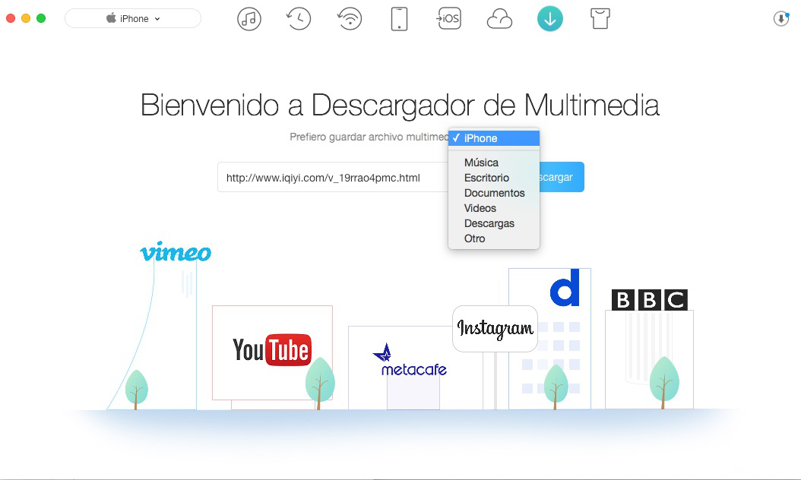Open the iPhone device selector dropdown
Image resolution: width=801 pixels, height=480 pixels.
pyautogui.click(x=133, y=18)
